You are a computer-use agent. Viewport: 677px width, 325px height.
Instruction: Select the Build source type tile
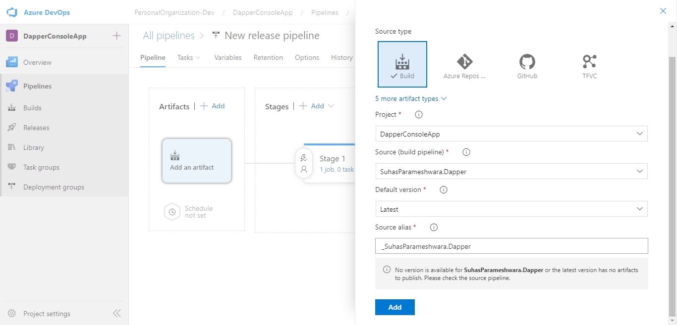[402, 64]
